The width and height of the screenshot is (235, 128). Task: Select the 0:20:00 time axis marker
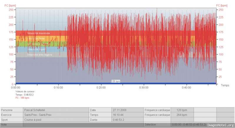click(x=101, y=87)
